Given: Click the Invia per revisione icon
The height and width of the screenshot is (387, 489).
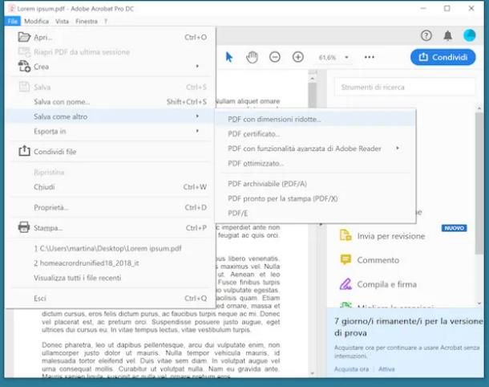Looking at the screenshot, I should tap(346, 235).
